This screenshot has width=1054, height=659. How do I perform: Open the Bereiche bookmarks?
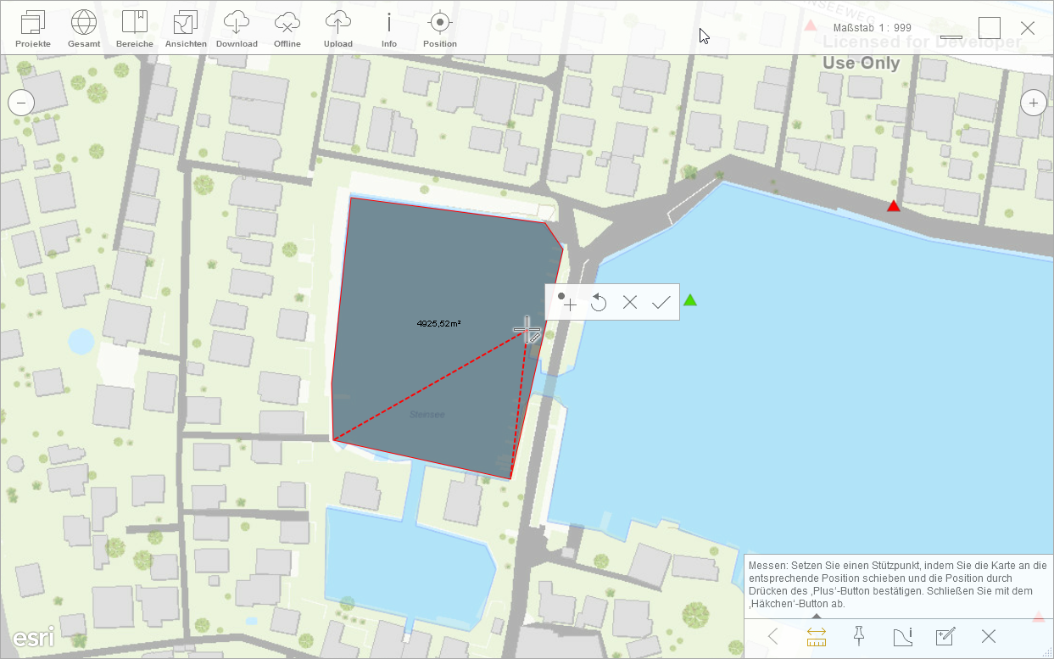click(x=134, y=28)
